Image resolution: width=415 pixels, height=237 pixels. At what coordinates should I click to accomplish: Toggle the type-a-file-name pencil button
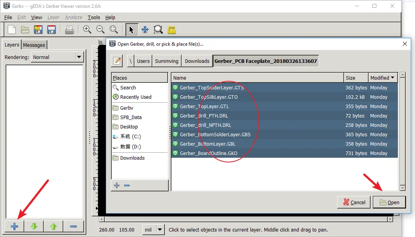(117, 61)
